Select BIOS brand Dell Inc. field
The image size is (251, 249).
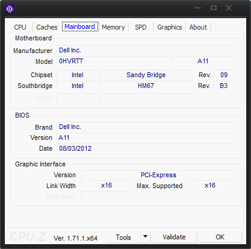146,127
